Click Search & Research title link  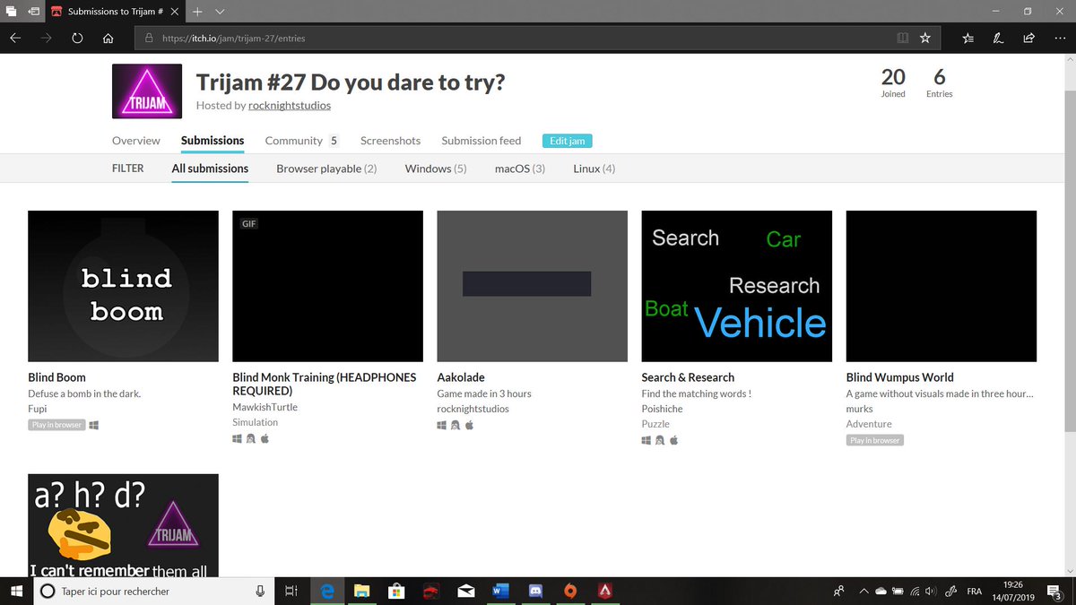688,377
